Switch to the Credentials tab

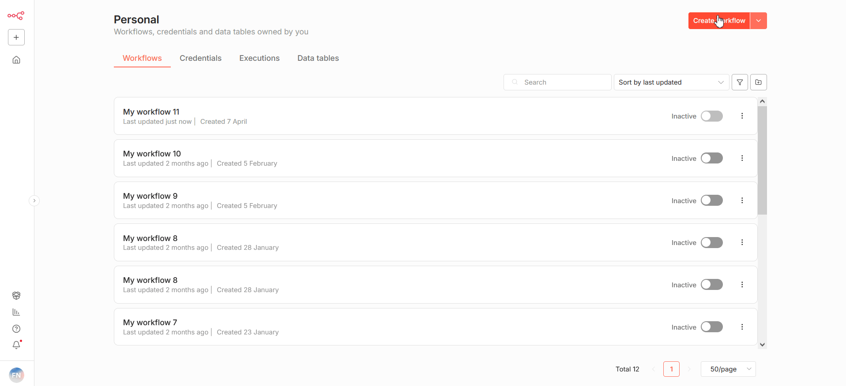point(200,58)
